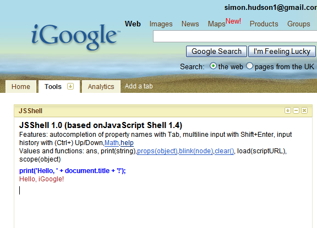Image resolution: width=317 pixels, height=228 pixels.
Task: Open the Groups search category
Action: click(x=299, y=24)
